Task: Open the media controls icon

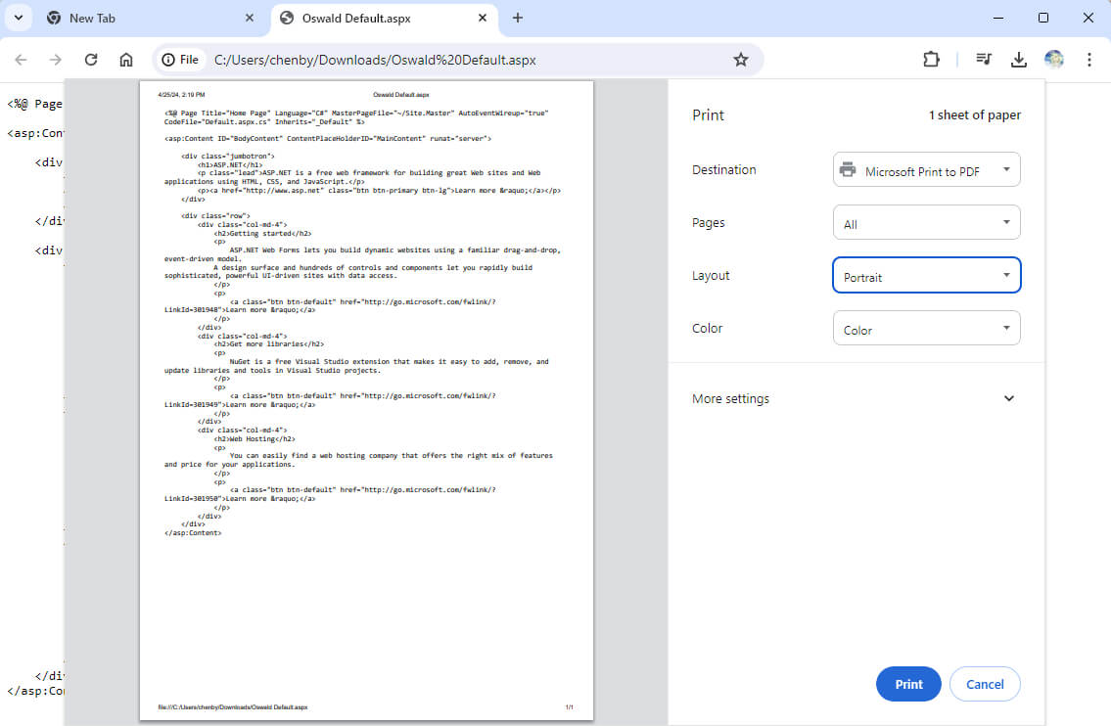Action: (x=984, y=60)
